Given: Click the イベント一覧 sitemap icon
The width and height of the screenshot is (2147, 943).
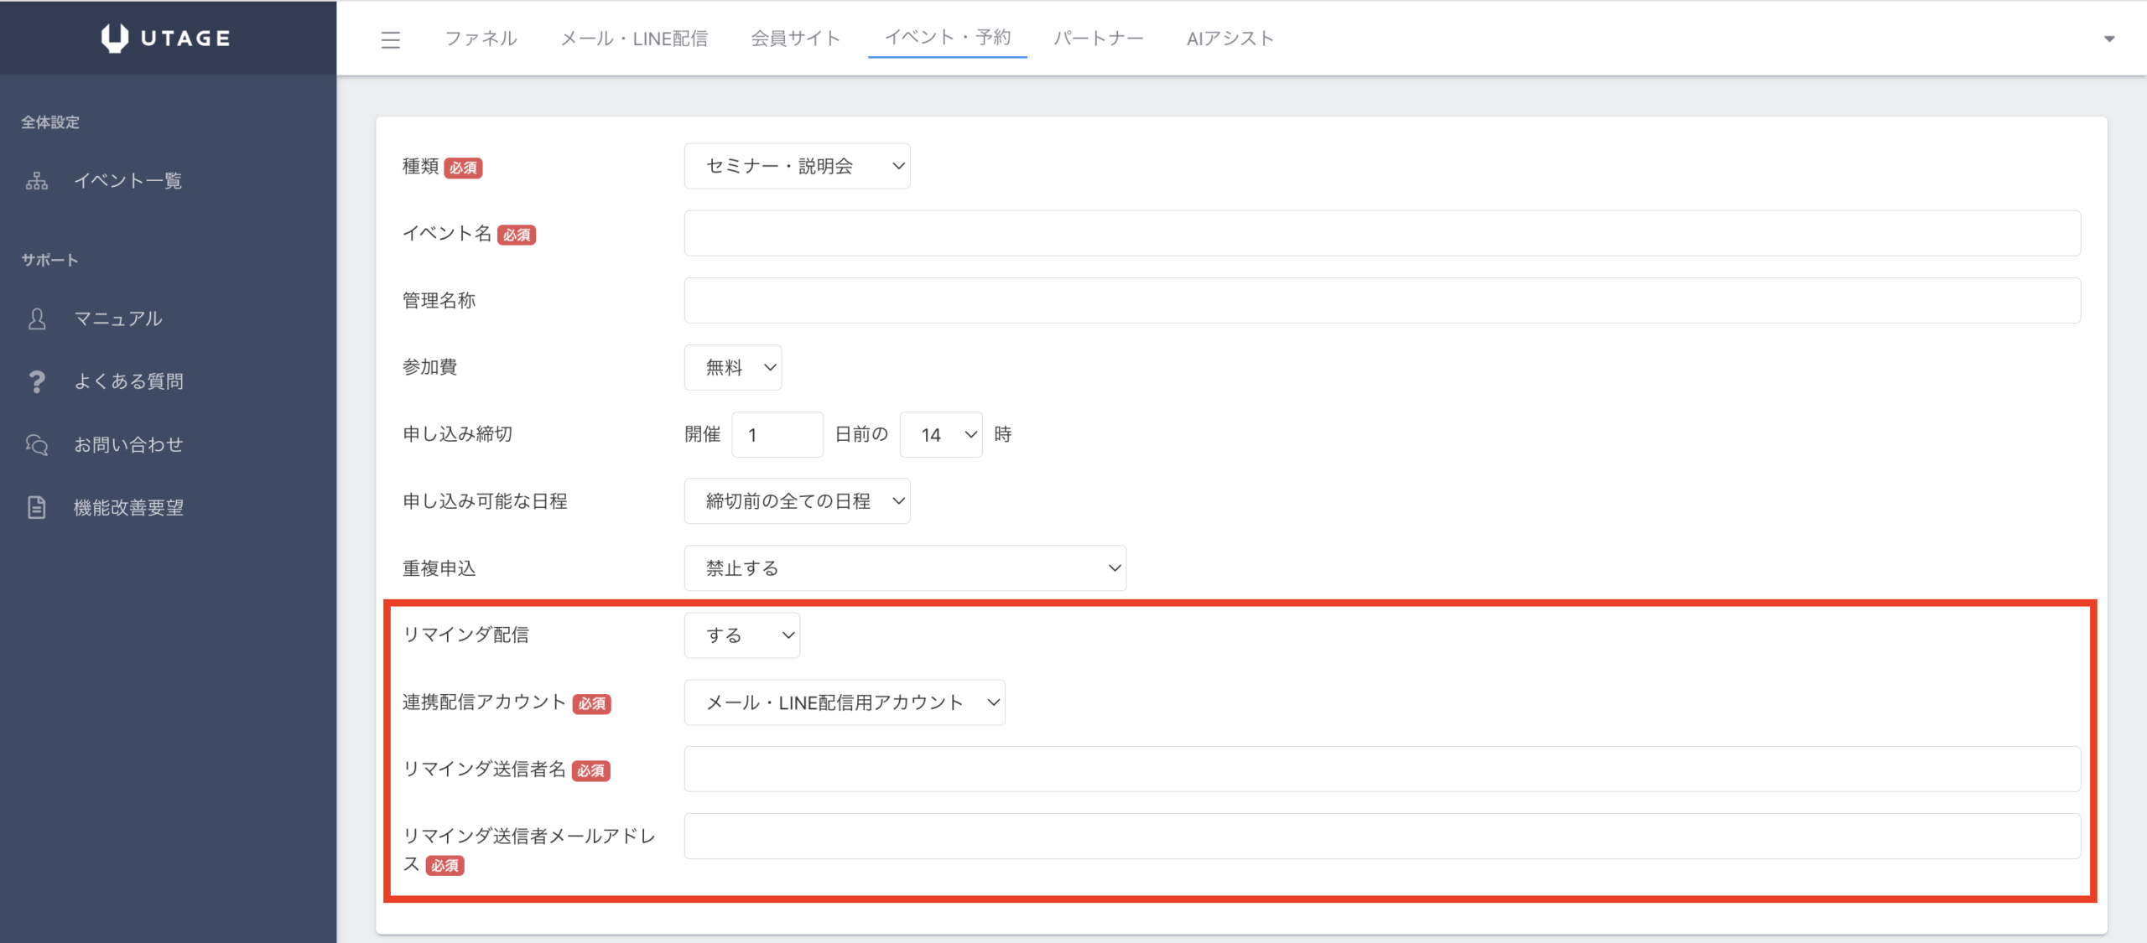Looking at the screenshot, I should click(x=37, y=180).
